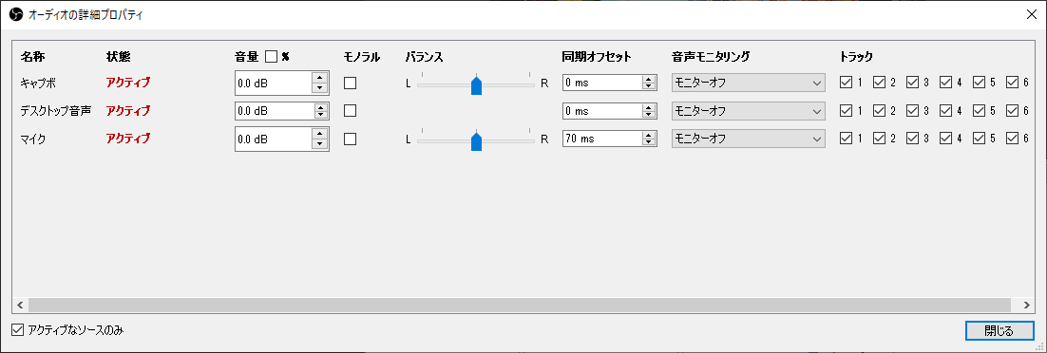Image resolution: width=1047 pixels, height=353 pixels.
Task: Uncheck track 2 for デスクトップ音声
Action: pyautogui.click(x=880, y=111)
